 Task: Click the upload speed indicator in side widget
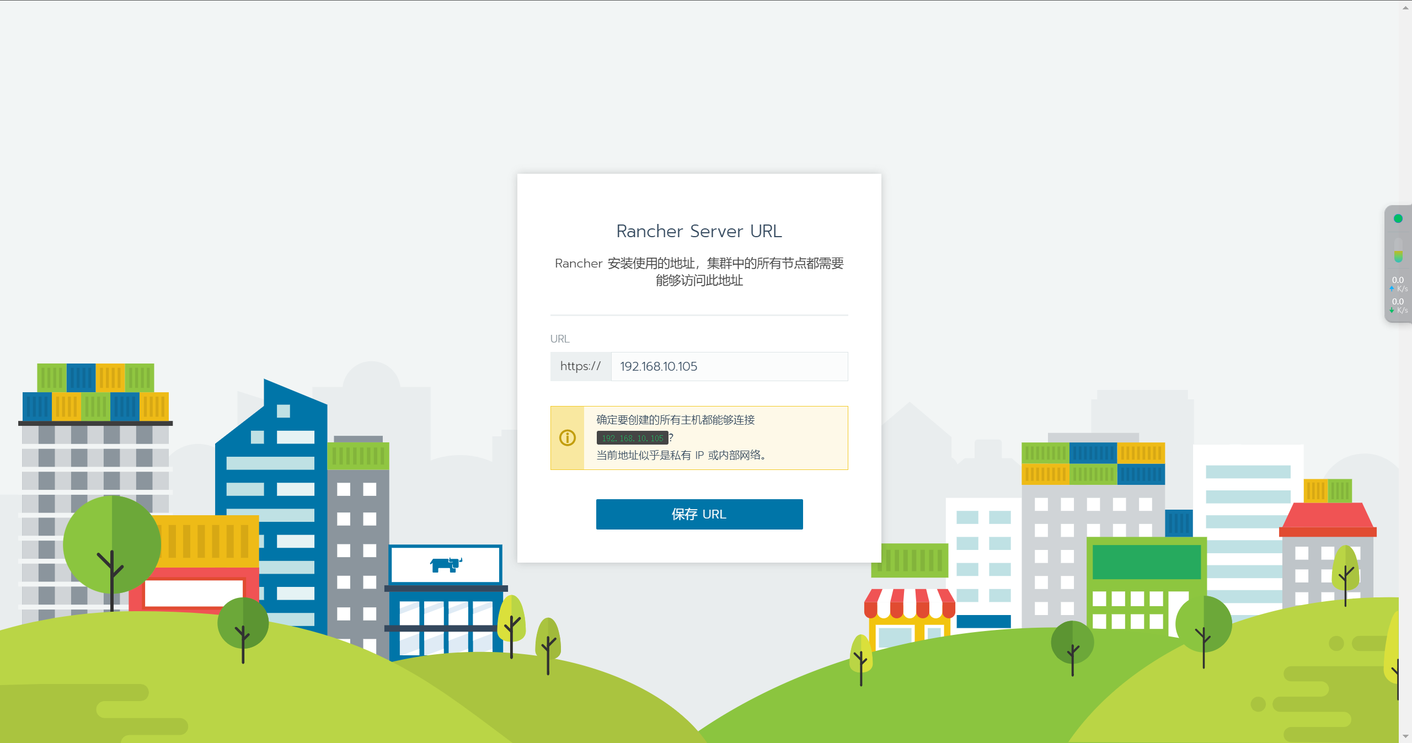click(x=1398, y=284)
